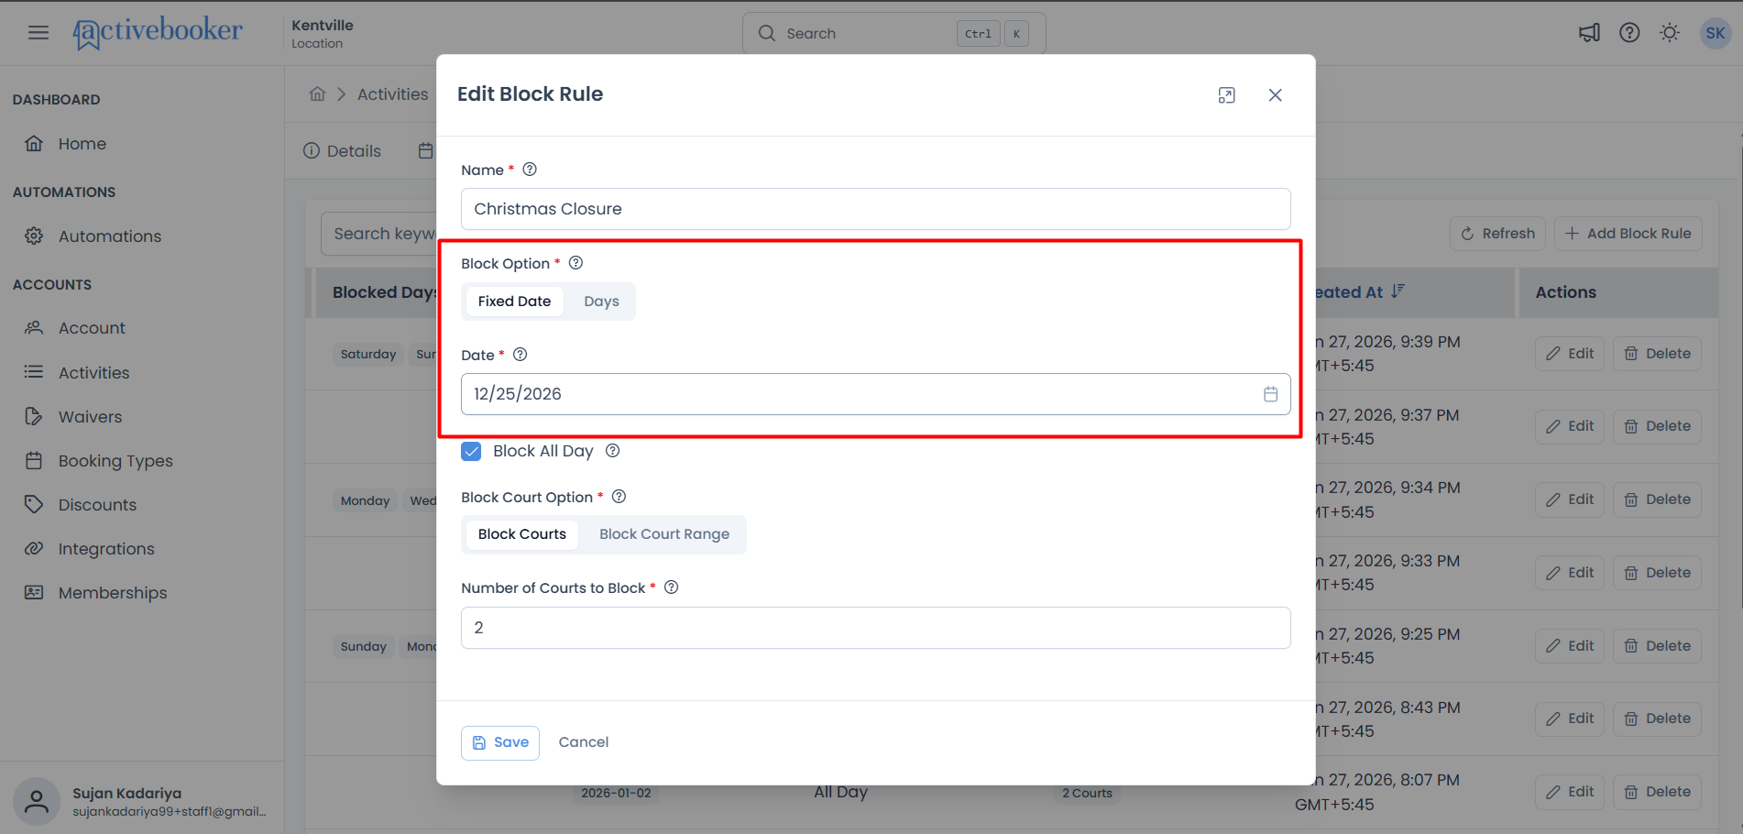The width and height of the screenshot is (1743, 834).
Task: Delete the rule created at 9:34 PM
Action: (x=1657, y=499)
